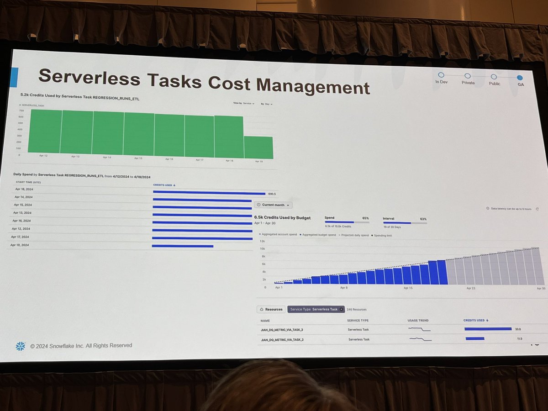Click the NAME column header in resources
Screen dimensions: 548x411
[x=265, y=320]
